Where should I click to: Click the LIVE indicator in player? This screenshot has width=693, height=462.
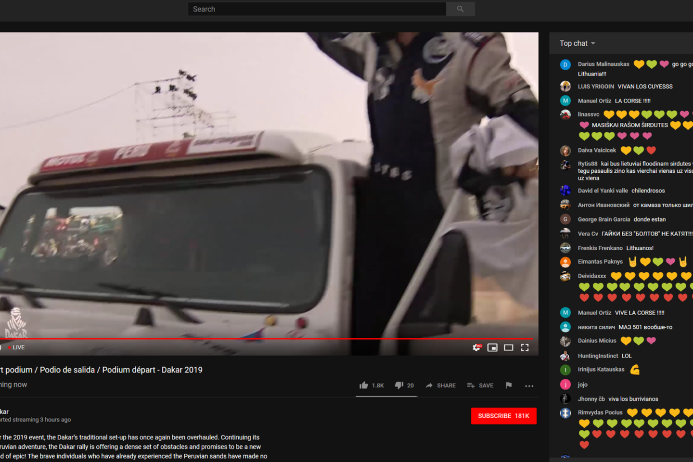pyautogui.click(x=17, y=347)
